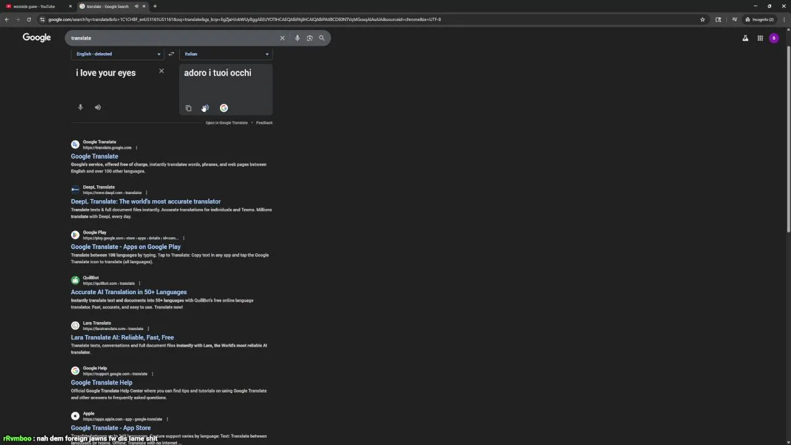Click Open in Google Translate
The image size is (791, 445).
[227, 122]
